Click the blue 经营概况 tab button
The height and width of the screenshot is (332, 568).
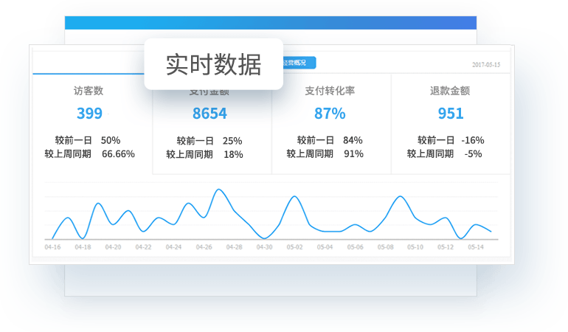pos(299,63)
